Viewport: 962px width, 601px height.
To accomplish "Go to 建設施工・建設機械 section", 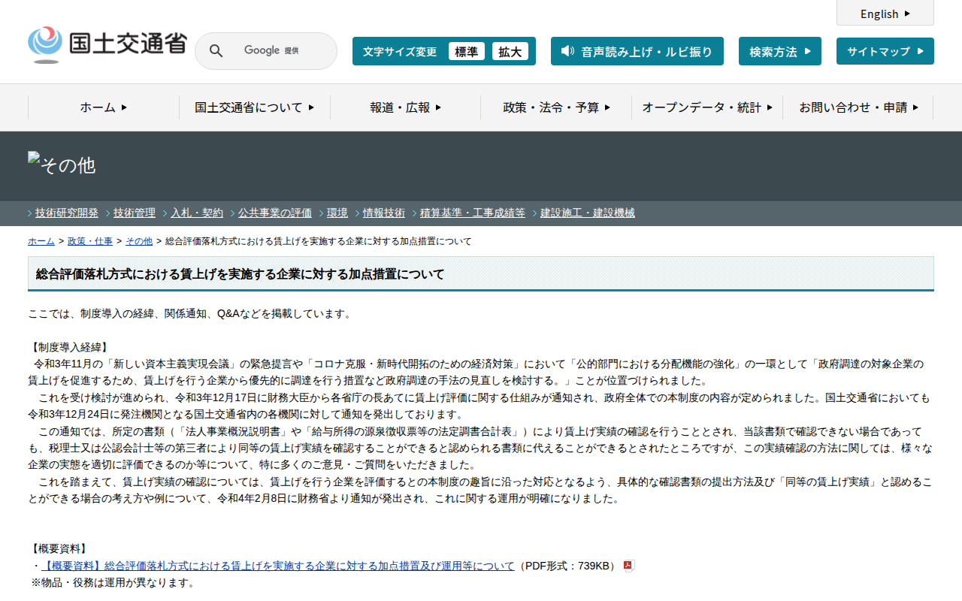I will point(588,213).
